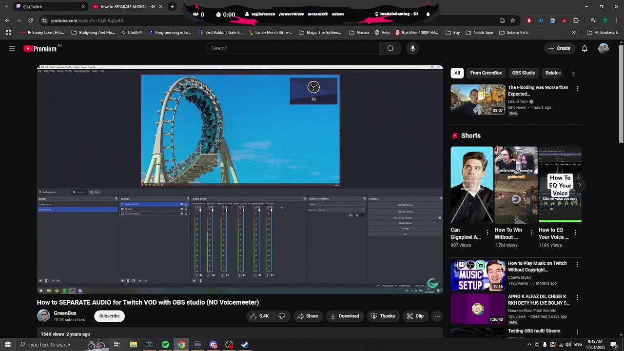Image resolution: width=624 pixels, height=351 pixels.
Task: Open options for Flooding was Worse video
Action: [x=578, y=88]
